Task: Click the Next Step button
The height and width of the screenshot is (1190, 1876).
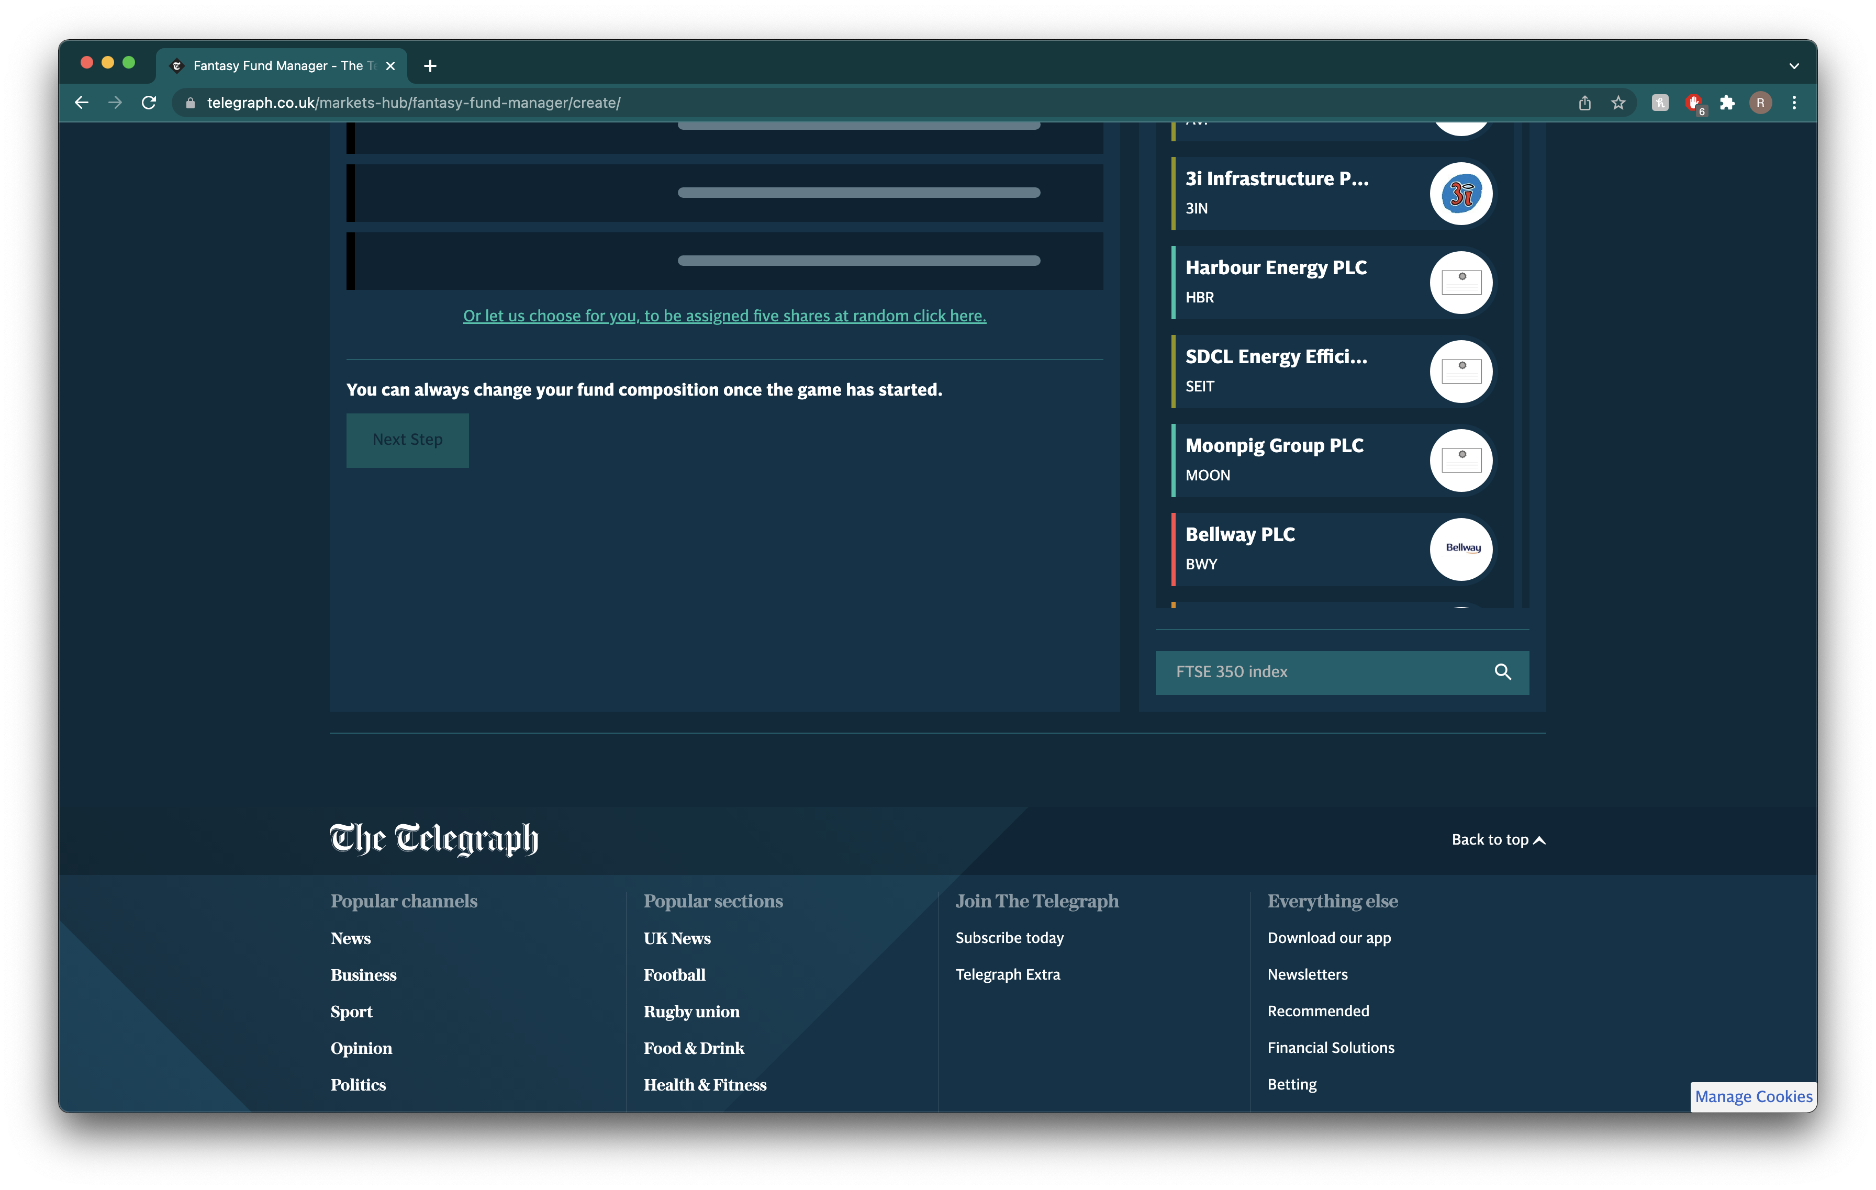Action: tap(407, 440)
